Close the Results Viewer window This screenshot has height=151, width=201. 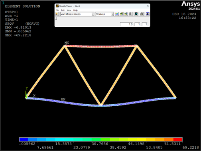148,6
